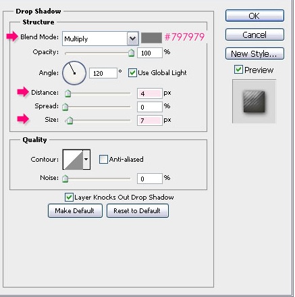Click the Angle dial control
The height and width of the screenshot is (297, 295).
(x=74, y=73)
